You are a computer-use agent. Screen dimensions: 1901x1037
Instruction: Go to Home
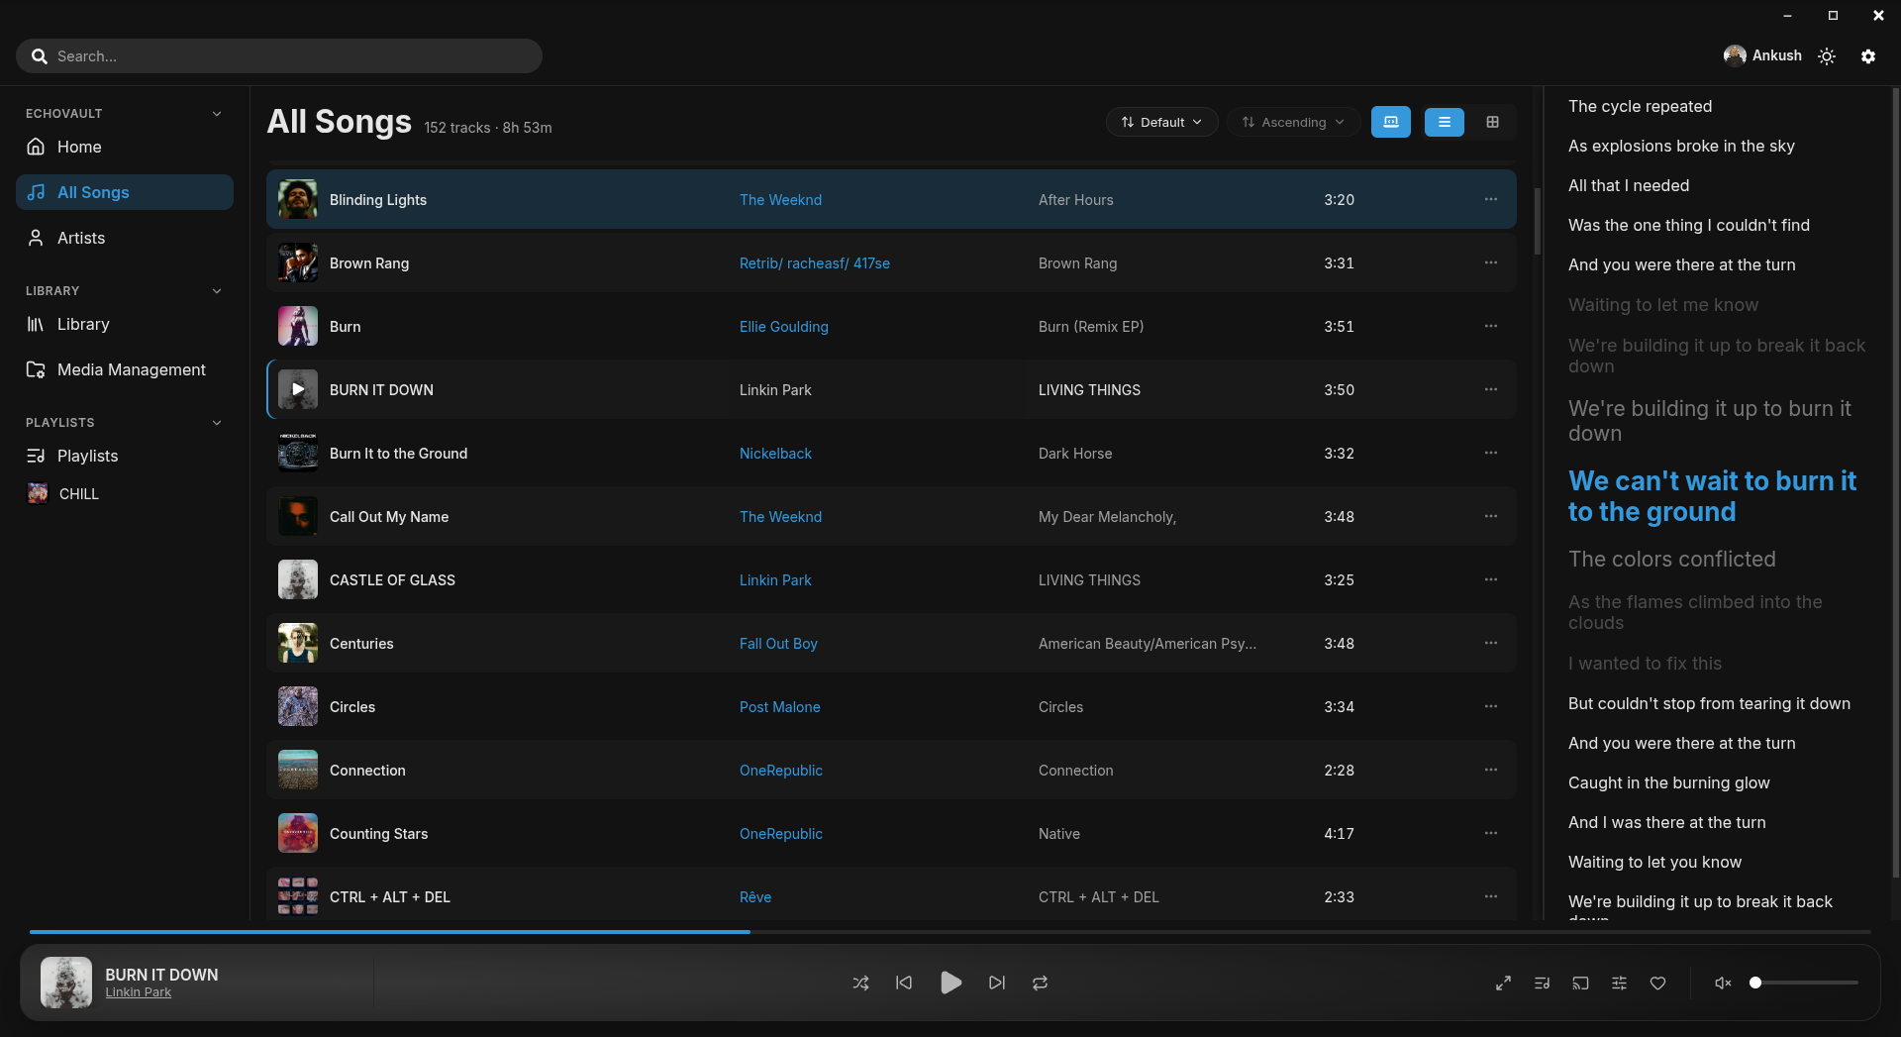(x=125, y=147)
